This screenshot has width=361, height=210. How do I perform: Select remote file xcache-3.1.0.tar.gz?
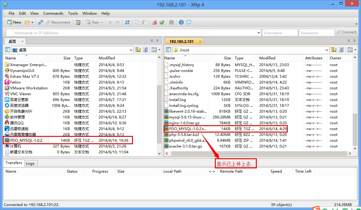pyautogui.click(x=185, y=146)
